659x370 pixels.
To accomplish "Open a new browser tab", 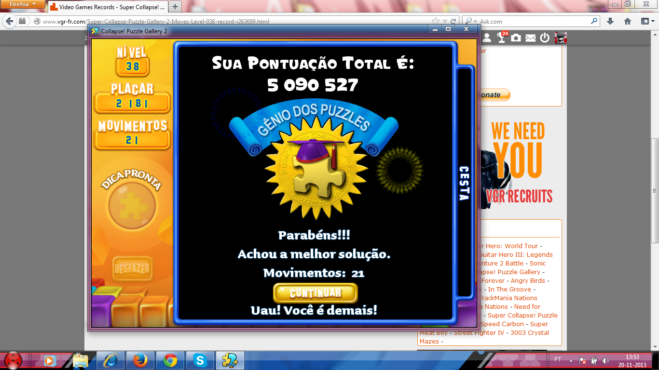I will pyautogui.click(x=175, y=7).
